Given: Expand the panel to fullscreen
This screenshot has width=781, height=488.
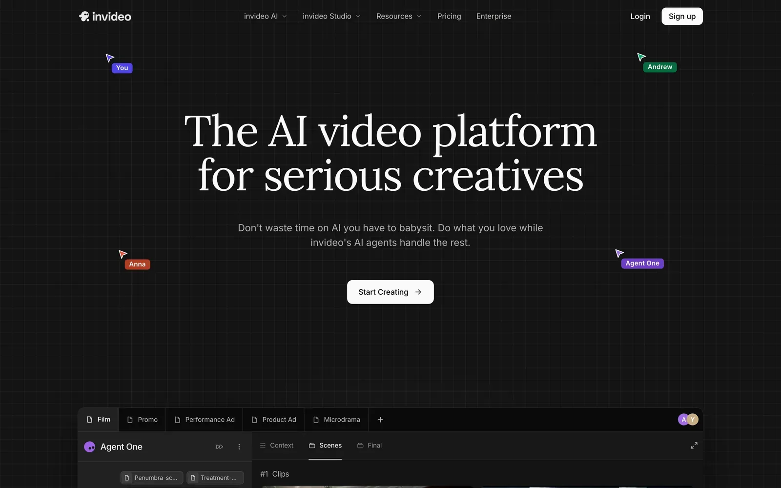Looking at the screenshot, I should [694, 446].
